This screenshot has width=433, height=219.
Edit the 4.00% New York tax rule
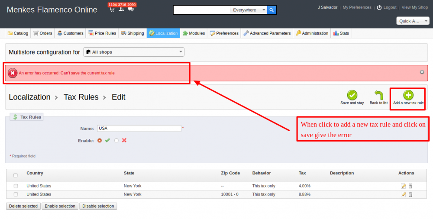[404, 186]
